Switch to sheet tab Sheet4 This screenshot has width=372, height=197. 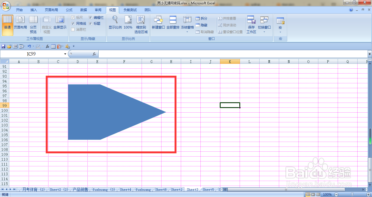tap(126, 189)
